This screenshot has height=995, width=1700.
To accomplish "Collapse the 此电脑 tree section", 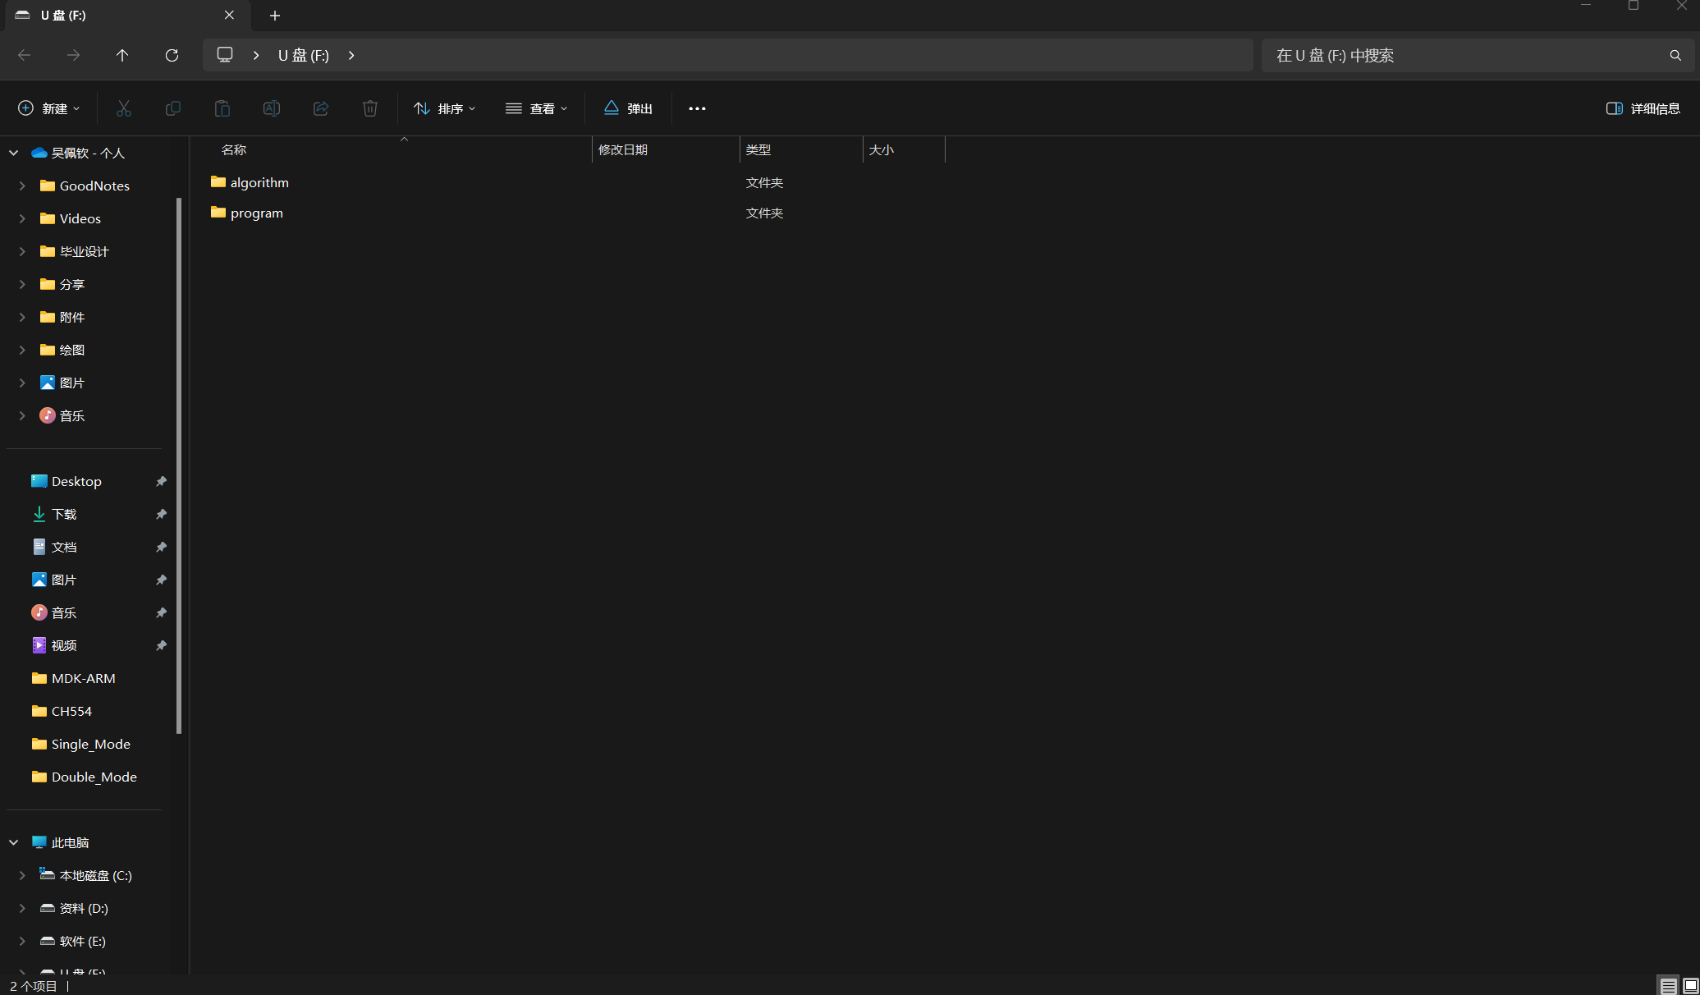I will (x=14, y=842).
